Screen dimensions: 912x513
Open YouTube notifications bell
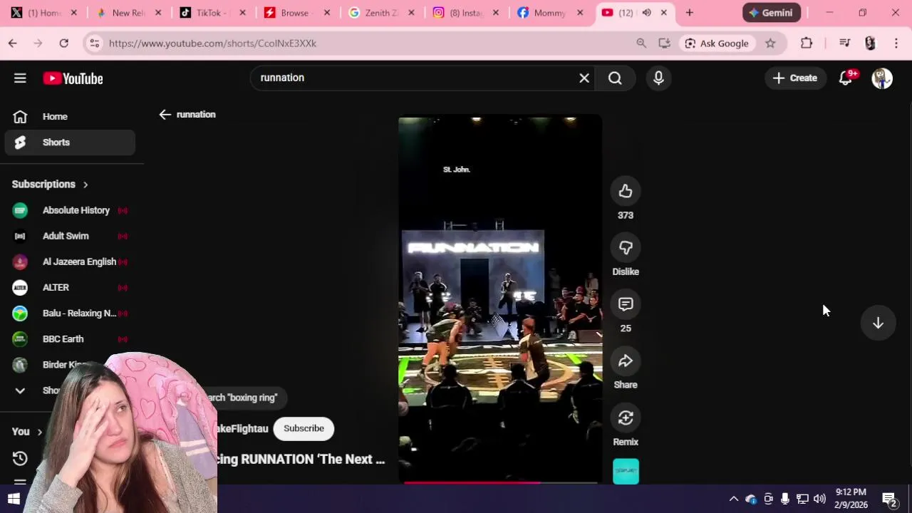(x=846, y=78)
